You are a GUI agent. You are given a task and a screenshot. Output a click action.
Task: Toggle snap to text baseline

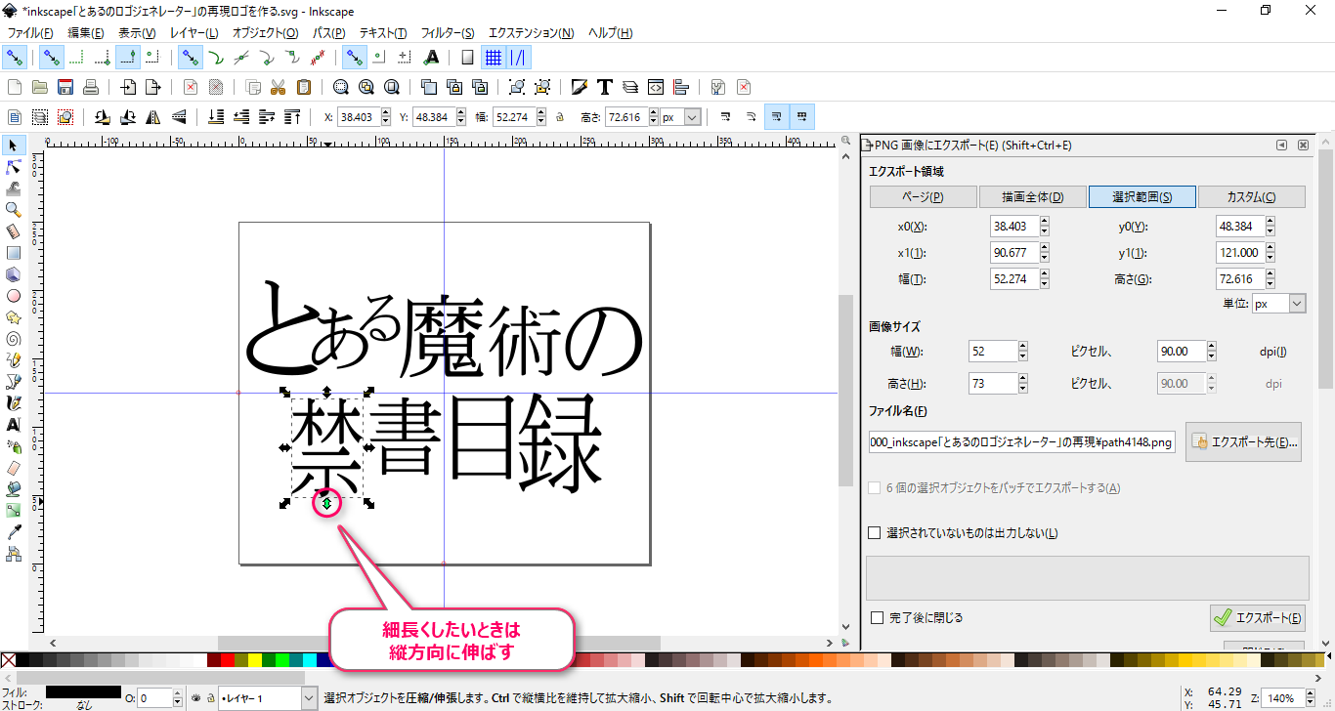click(431, 58)
